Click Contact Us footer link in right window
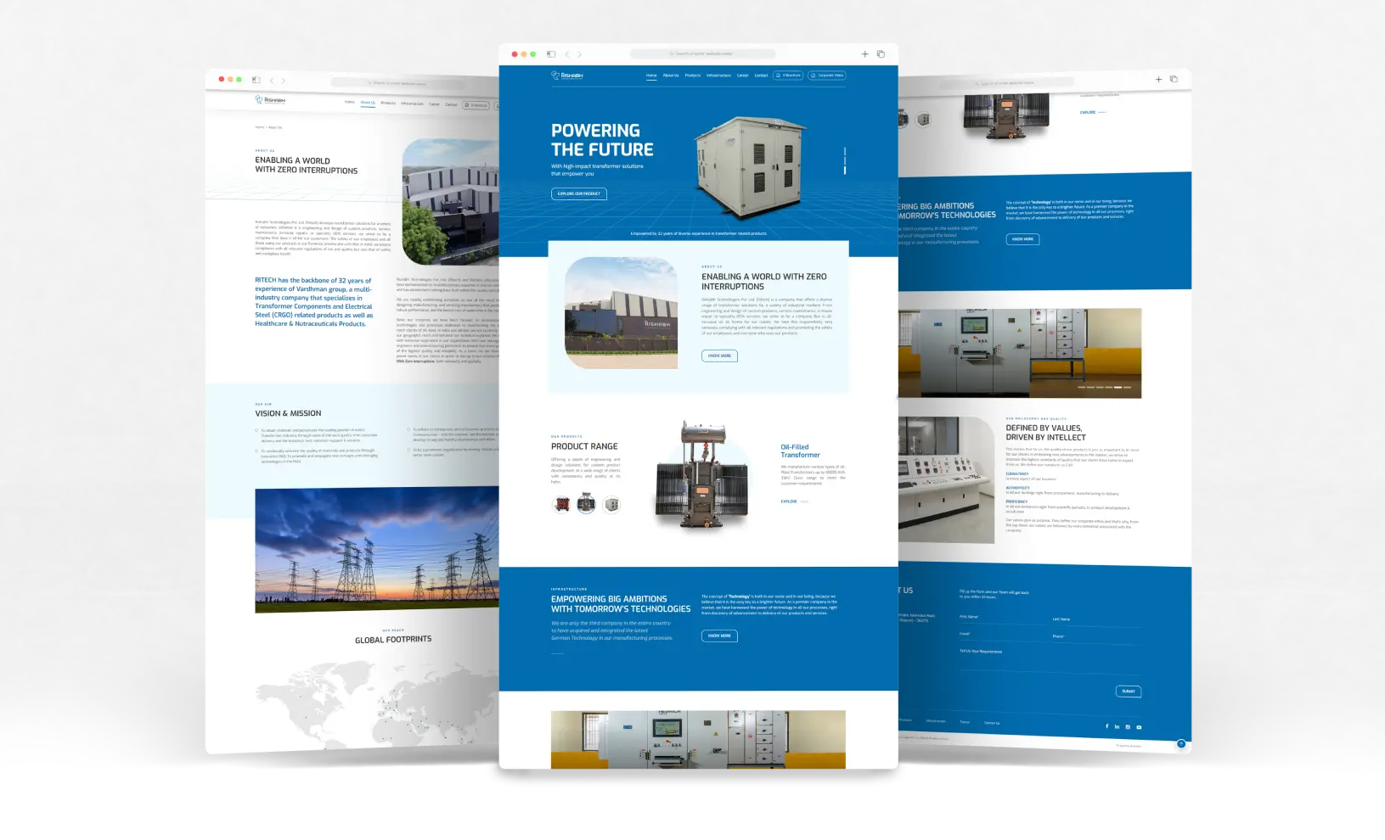The width and height of the screenshot is (1385, 840). [x=992, y=723]
